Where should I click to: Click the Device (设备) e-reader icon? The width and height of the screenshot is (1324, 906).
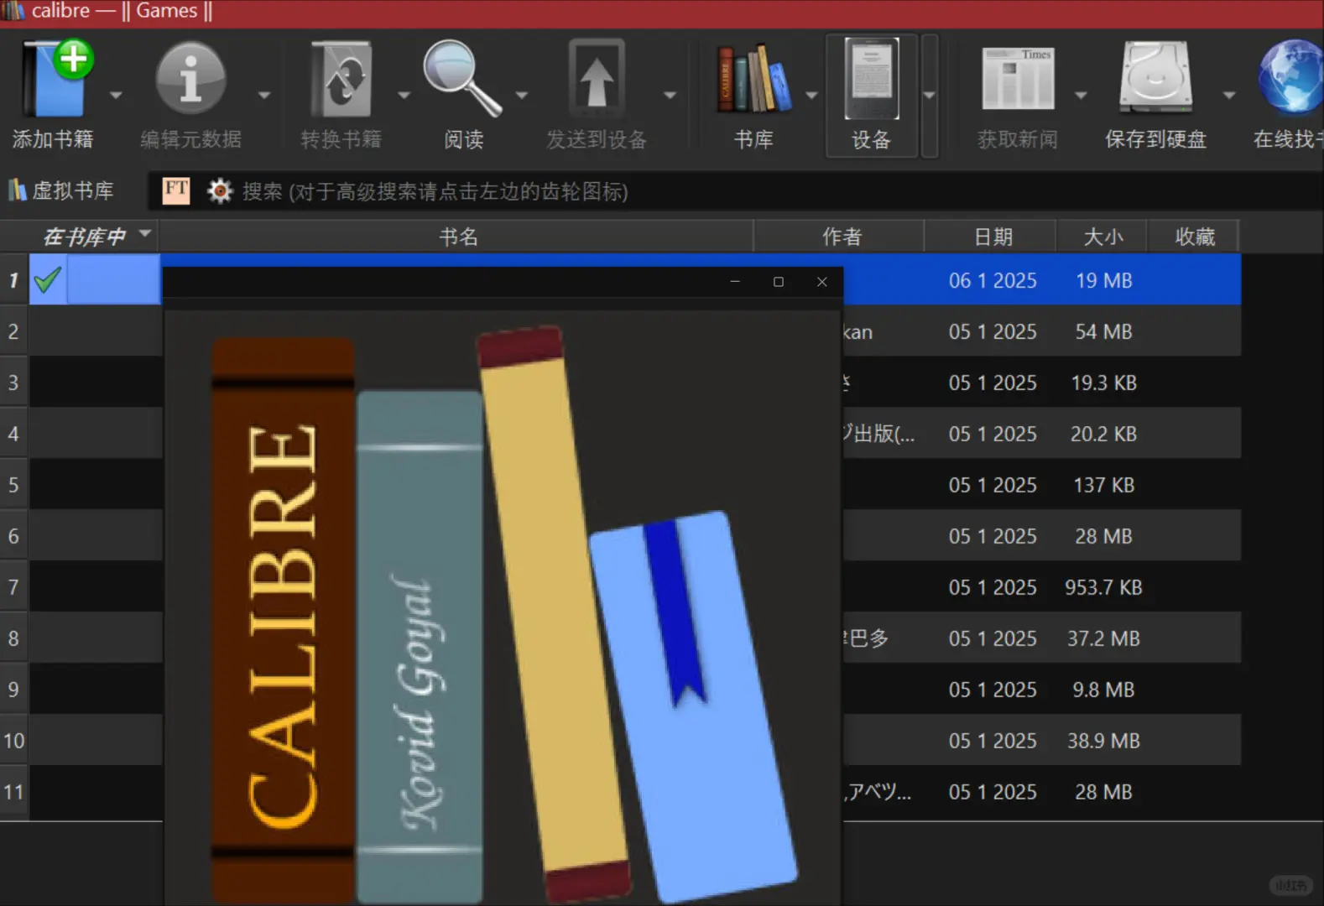871,79
